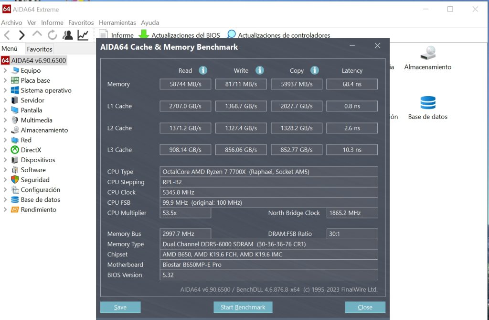The height and width of the screenshot is (320, 489).
Task: Select the AIDA64 v6.90.6500 root tree item
Action: [x=39, y=60]
